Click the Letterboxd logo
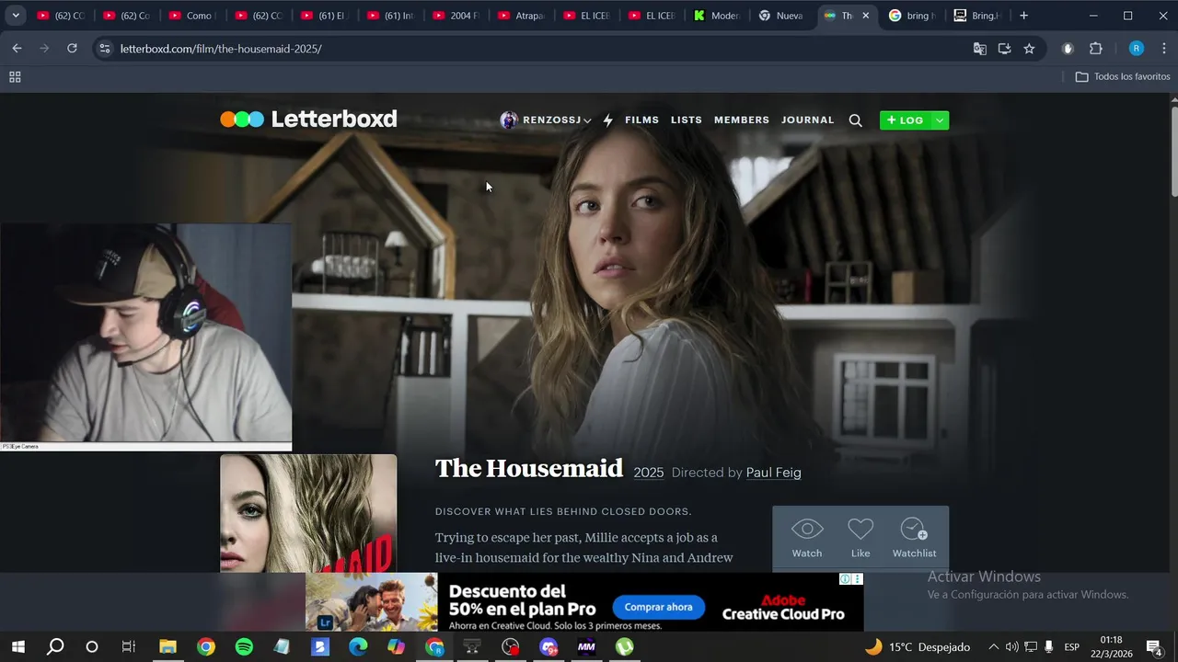Viewport: 1178px width, 662px height. 308,119
